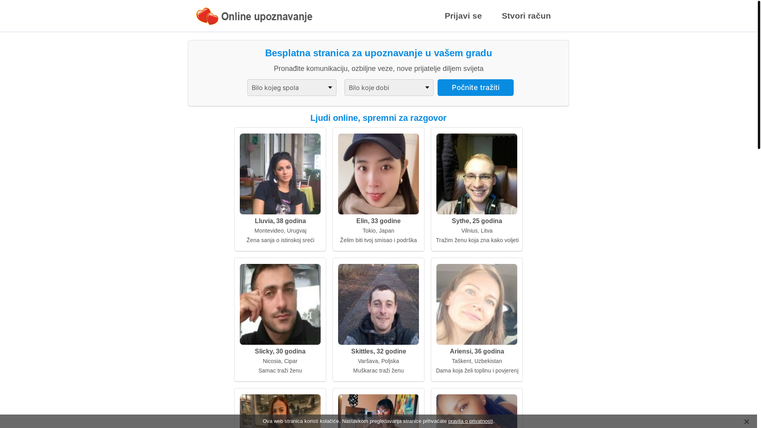Open Ariensi's profile photo
This screenshot has height=428, width=761.
(477, 304)
